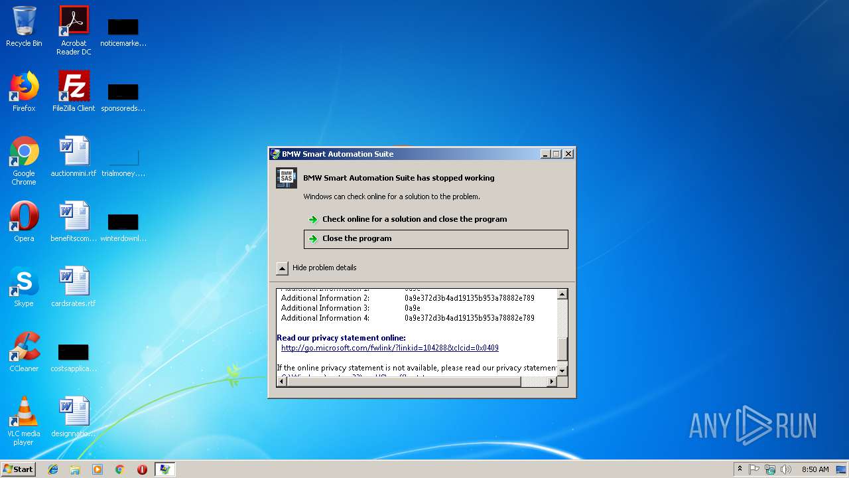Open Internet Explorer from taskbar
This screenshot has height=478, width=849.
pos(53,469)
